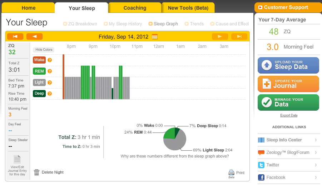Expand the Twitter link chevron

pos(316,165)
